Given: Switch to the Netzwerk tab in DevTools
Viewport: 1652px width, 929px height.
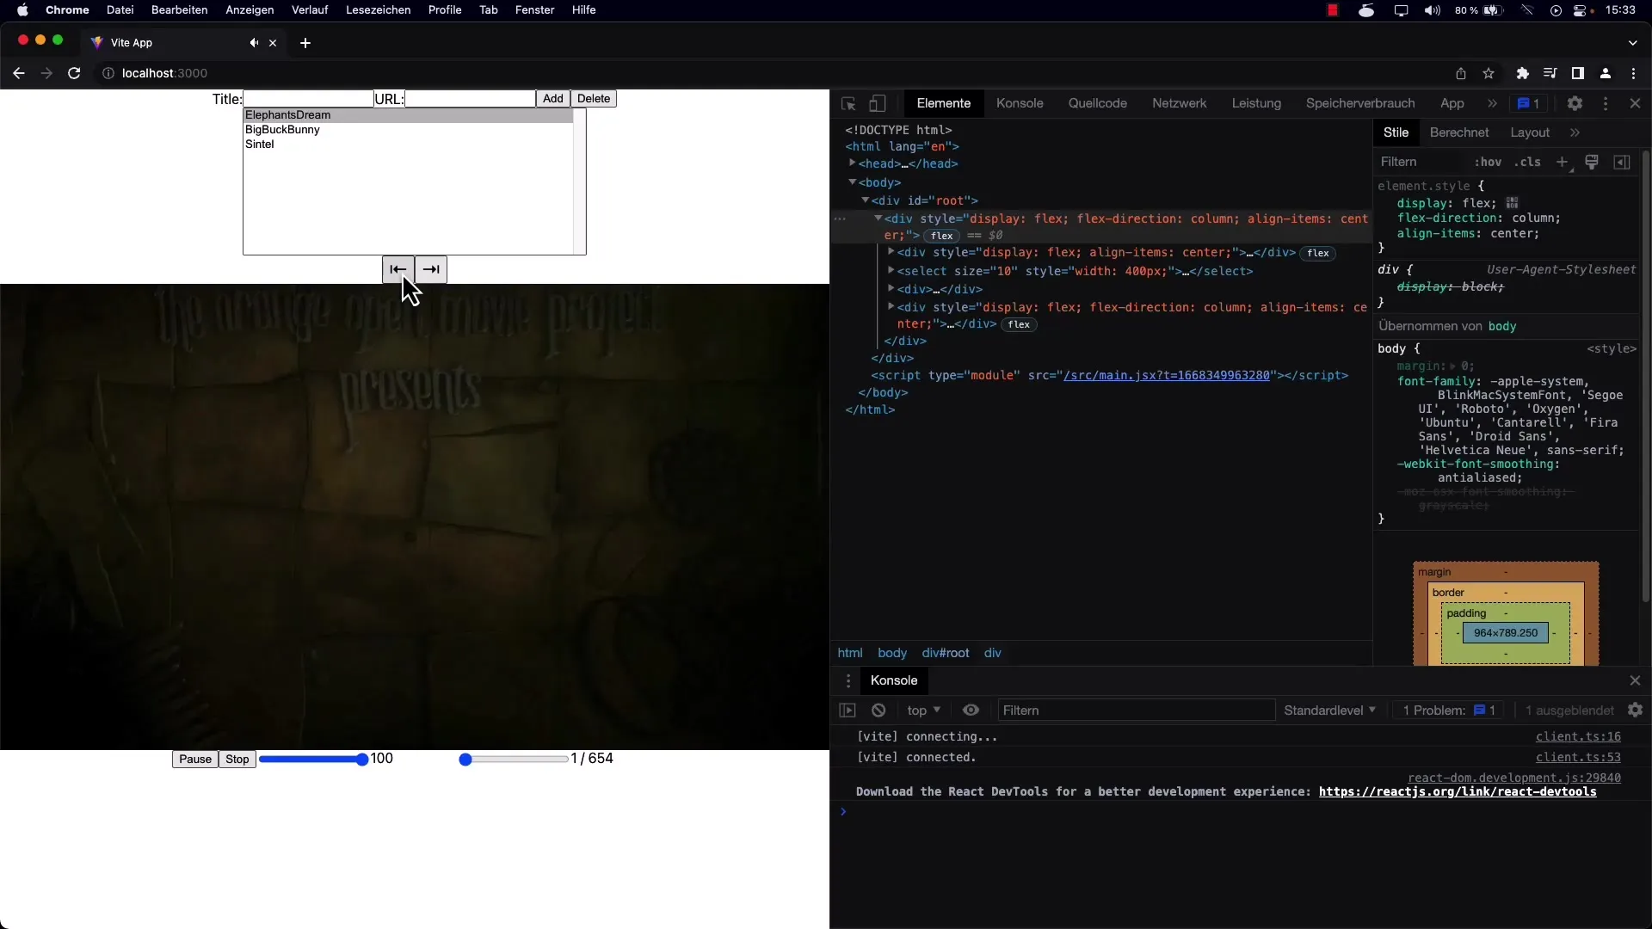Looking at the screenshot, I should 1180,103.
